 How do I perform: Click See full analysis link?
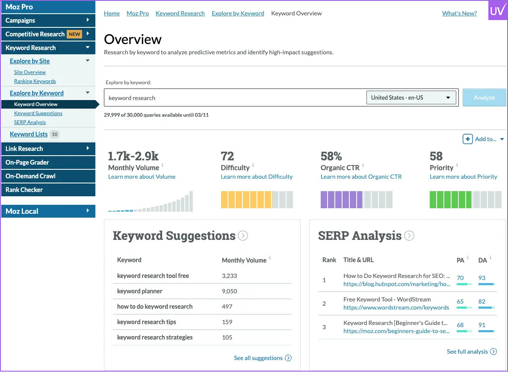(467, 351)
